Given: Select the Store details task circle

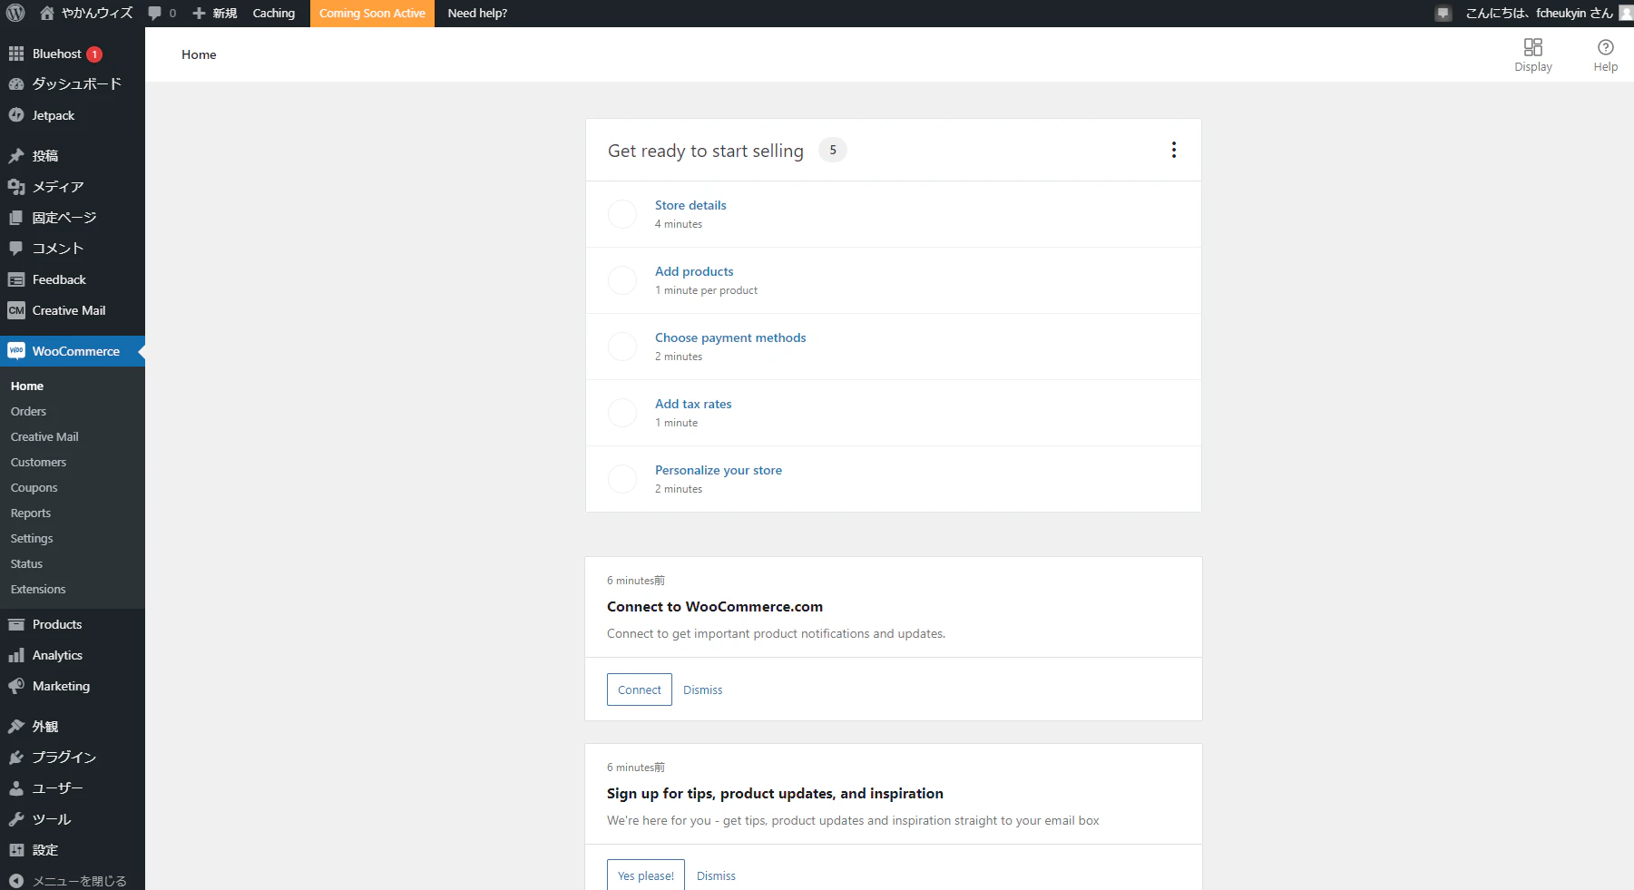Looking at the screenshot, I should 622,214.
